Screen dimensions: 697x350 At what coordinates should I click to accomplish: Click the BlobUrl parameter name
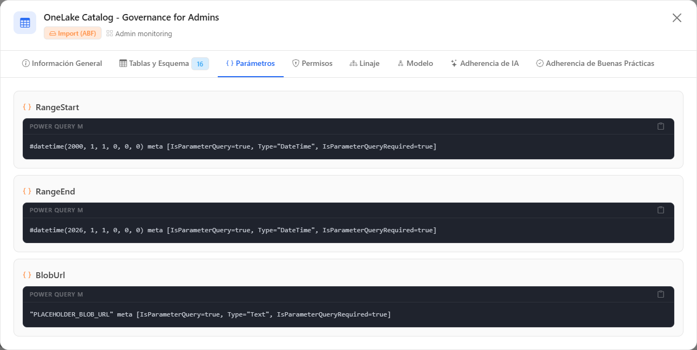coord(50,275)
